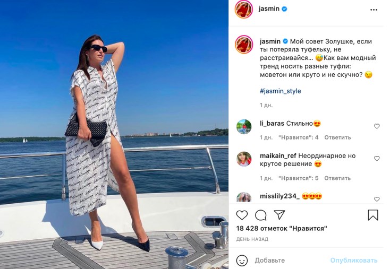The height and width of the screenshot is (269, 390).
Task: View the 18 428 likes list
Action: pos(282,228)
